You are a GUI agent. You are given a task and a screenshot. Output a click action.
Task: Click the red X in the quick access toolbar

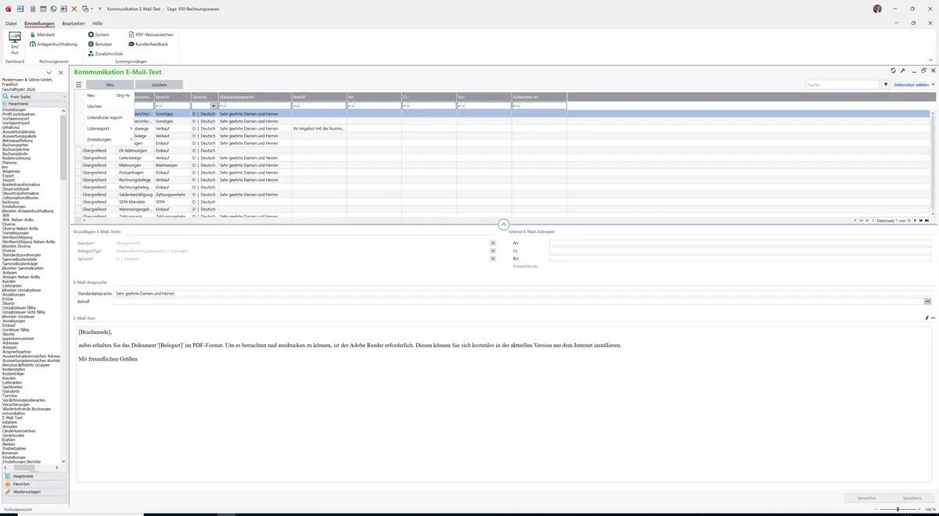coord(74,8)
